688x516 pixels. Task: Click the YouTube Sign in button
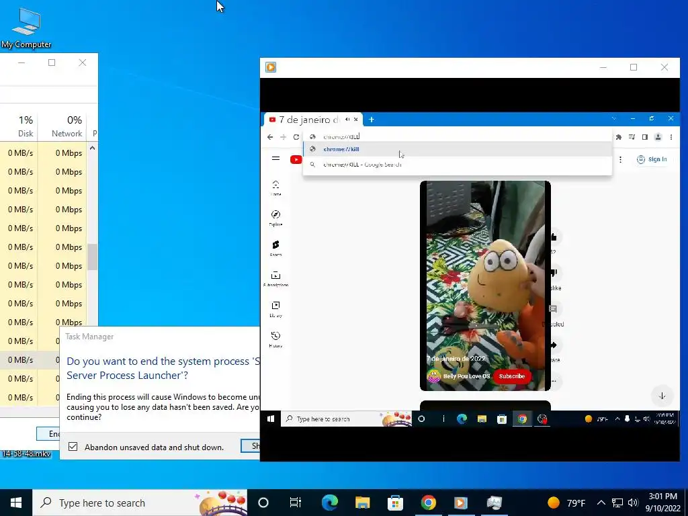652,159
